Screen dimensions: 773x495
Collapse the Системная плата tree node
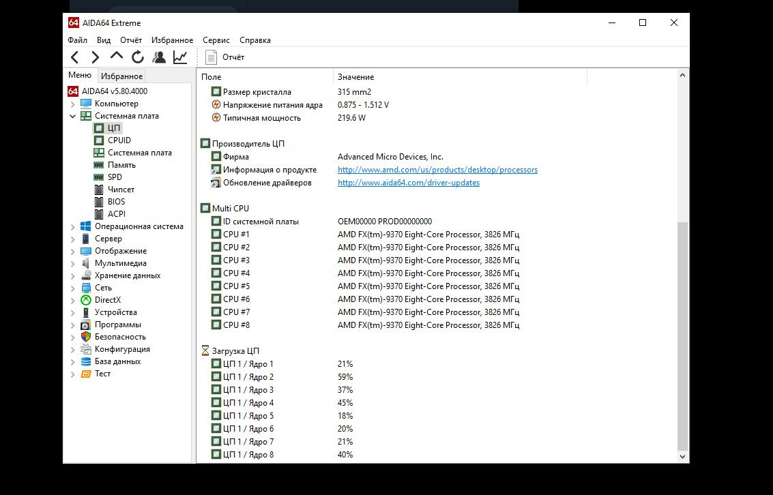click(73, 116)
